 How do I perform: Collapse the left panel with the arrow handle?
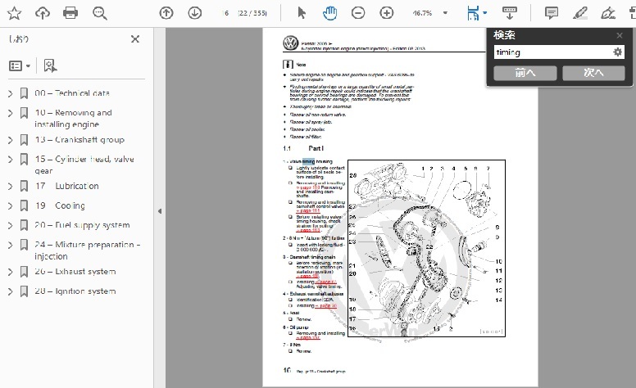click(159, 211)
